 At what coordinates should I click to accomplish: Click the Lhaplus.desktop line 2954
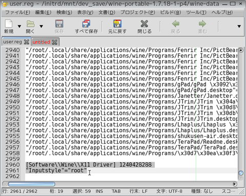[131, 130]
